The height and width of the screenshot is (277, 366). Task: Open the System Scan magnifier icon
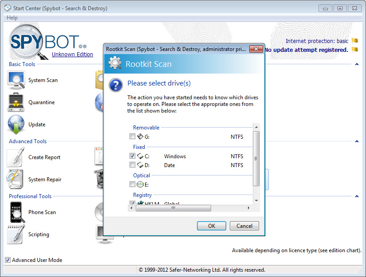click(x=16, y=80)
